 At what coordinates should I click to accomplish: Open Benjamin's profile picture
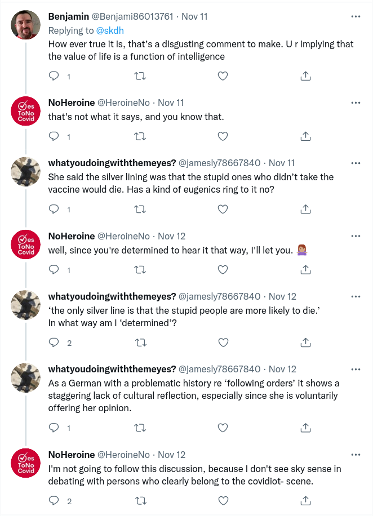click(26, 25)
